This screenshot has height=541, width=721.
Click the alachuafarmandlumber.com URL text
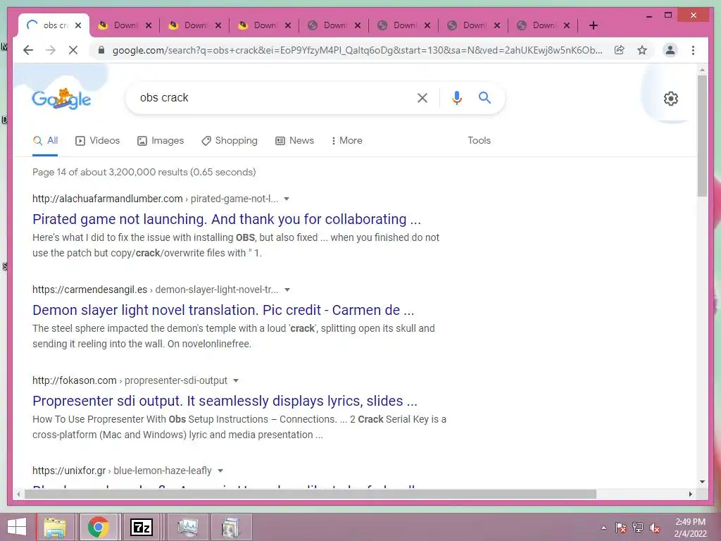pyautogui.click(x=108, y=199)
